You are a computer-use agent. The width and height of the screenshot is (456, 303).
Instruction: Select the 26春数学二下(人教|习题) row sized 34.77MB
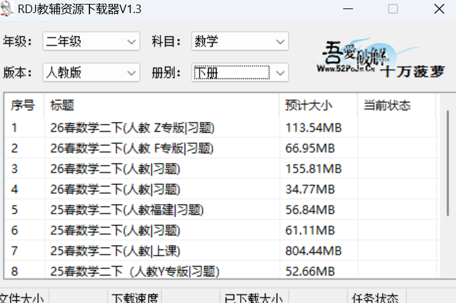click(x=221, y=190)
